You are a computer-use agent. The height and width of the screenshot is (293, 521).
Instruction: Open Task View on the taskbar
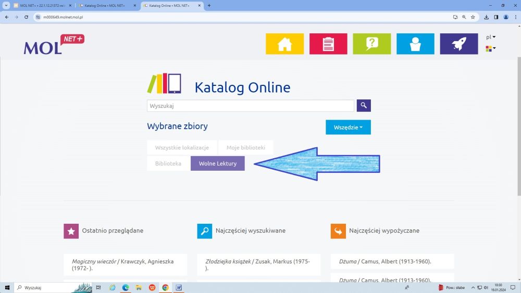[x=98, y=288]
